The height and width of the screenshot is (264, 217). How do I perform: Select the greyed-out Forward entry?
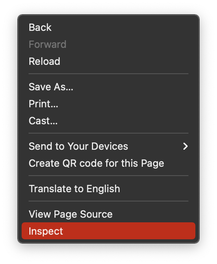[x=108, y=44]
